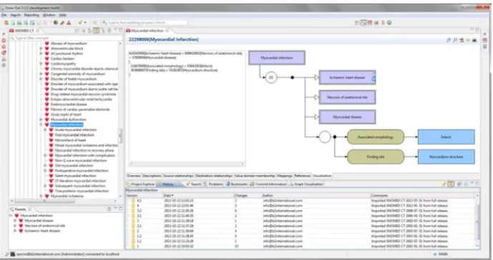Screen dimensions: 493x260
Task: Click the orange circle icon in left sidebar
Action: (4, 47)
